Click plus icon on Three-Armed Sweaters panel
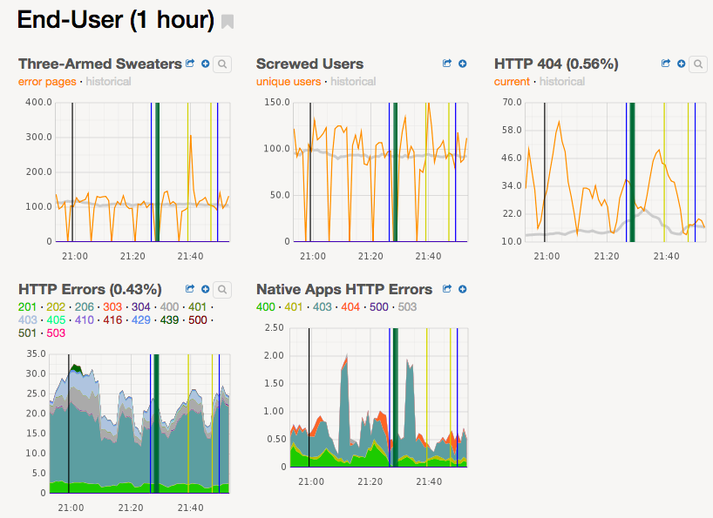 click(205, 64)
